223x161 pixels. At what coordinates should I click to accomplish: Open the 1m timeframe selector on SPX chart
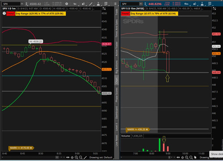coord(75,4)
